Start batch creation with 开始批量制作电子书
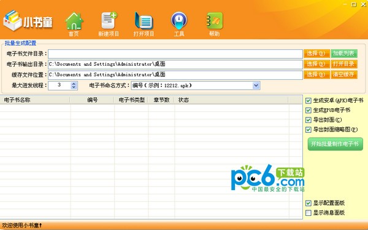Image resolution: width=368 pixels, height=230 pixels. pyautogui.click(x=335, y=144)
